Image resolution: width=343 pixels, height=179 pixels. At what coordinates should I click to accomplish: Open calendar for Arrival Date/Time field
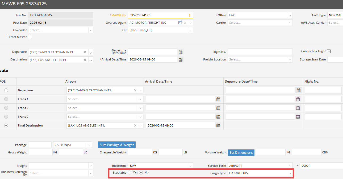click(x=181, y=60)
